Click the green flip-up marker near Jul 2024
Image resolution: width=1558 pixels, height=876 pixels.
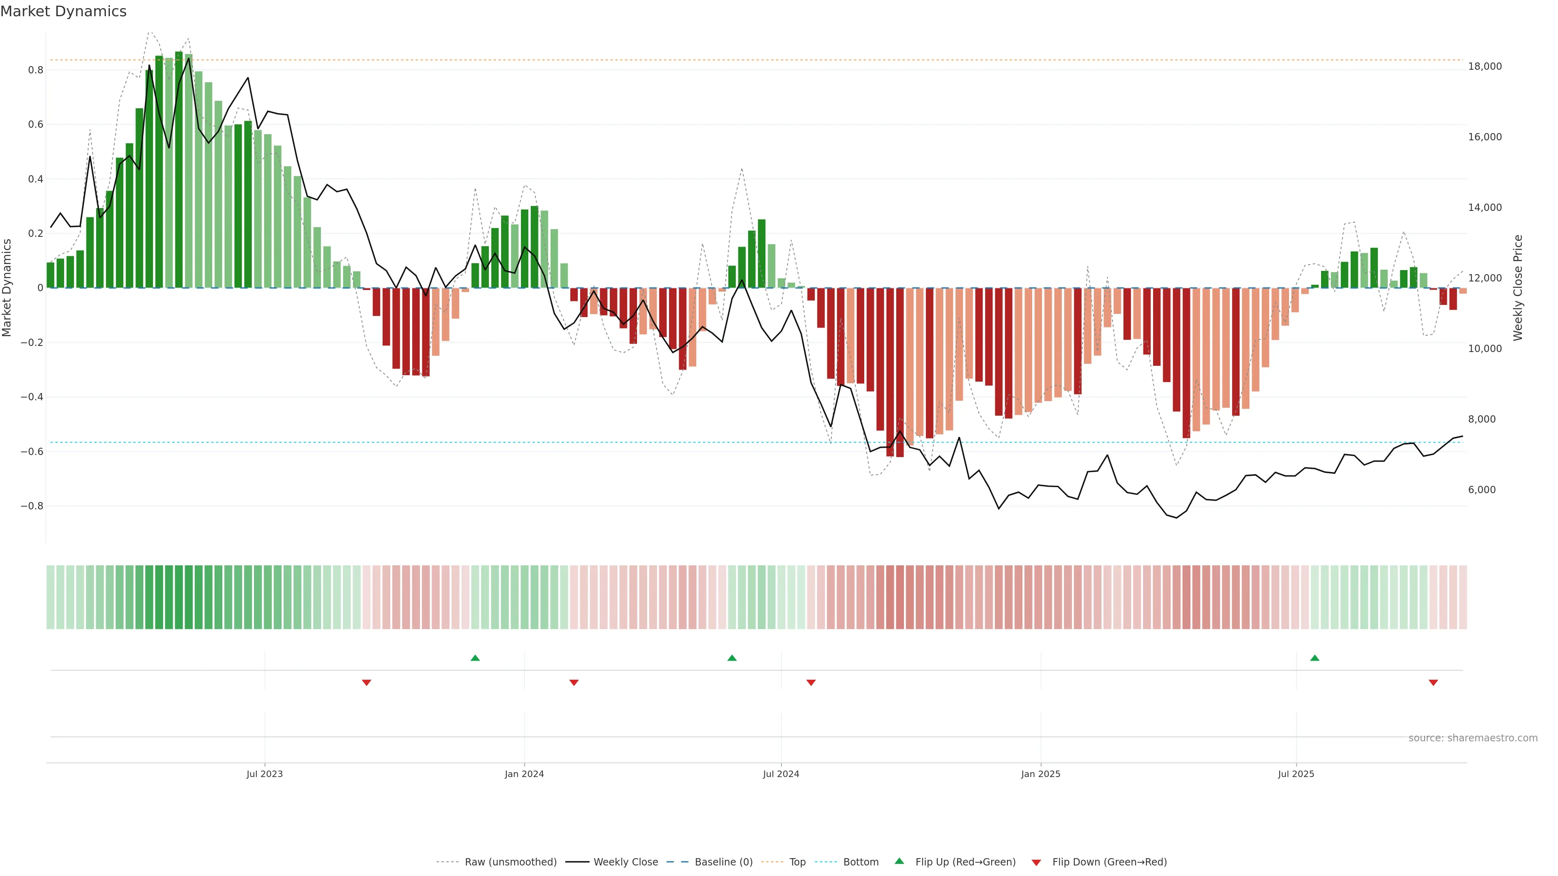tap(732, 658)
